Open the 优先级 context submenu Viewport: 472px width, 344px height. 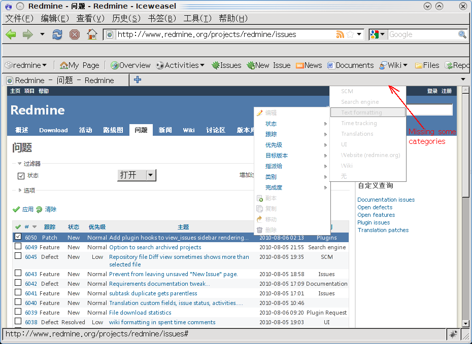point(292,145)
